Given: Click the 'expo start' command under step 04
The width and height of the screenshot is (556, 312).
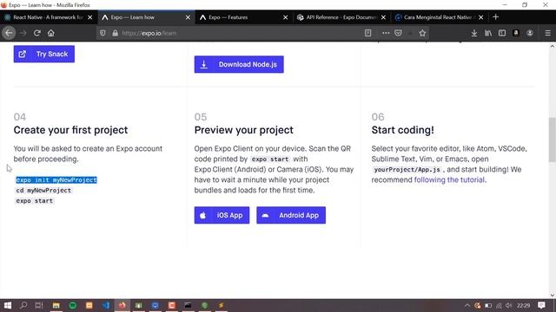Looking at the screenshot, I should pyautogui.click(x=35, y=200).
